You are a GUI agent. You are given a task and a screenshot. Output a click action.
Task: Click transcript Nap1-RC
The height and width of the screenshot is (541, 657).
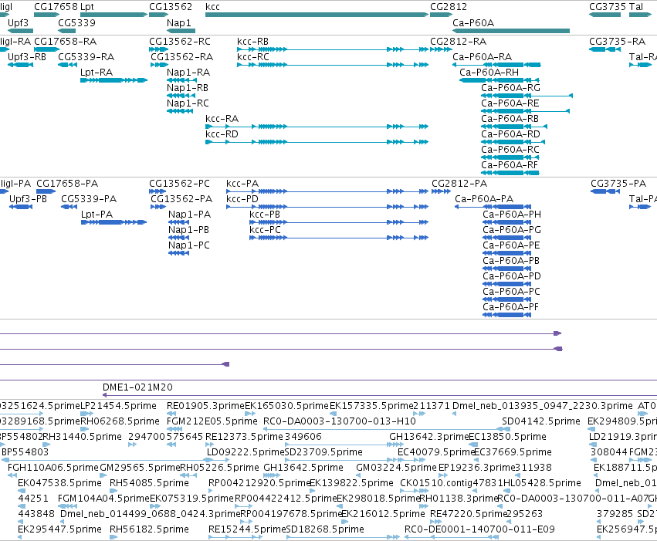tap(188, 103)
